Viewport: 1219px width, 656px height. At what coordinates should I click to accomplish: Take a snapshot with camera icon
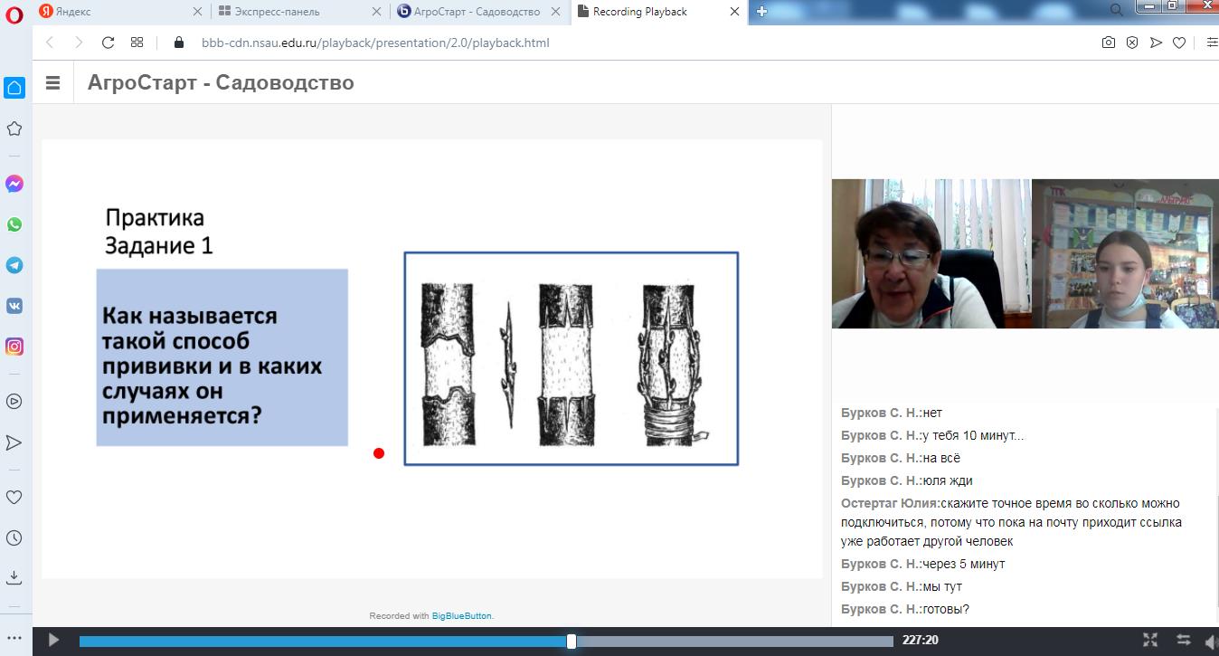[1108, 43]
